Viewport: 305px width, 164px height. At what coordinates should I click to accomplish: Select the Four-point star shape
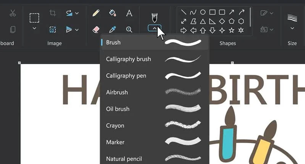222,31
